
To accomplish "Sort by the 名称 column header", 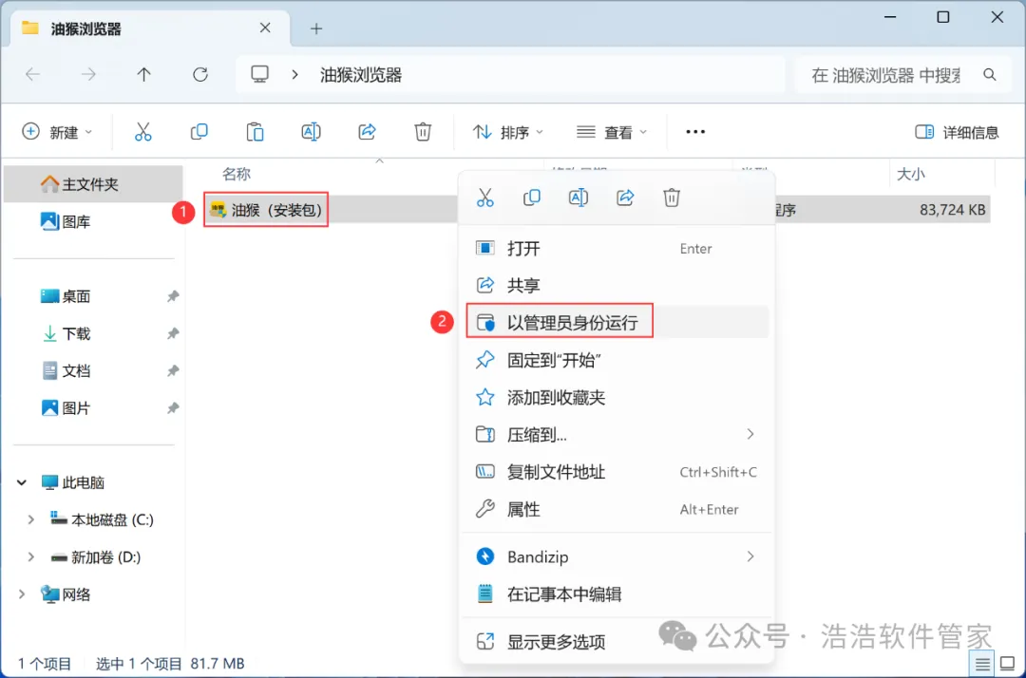I will click(x=237, y=174).
